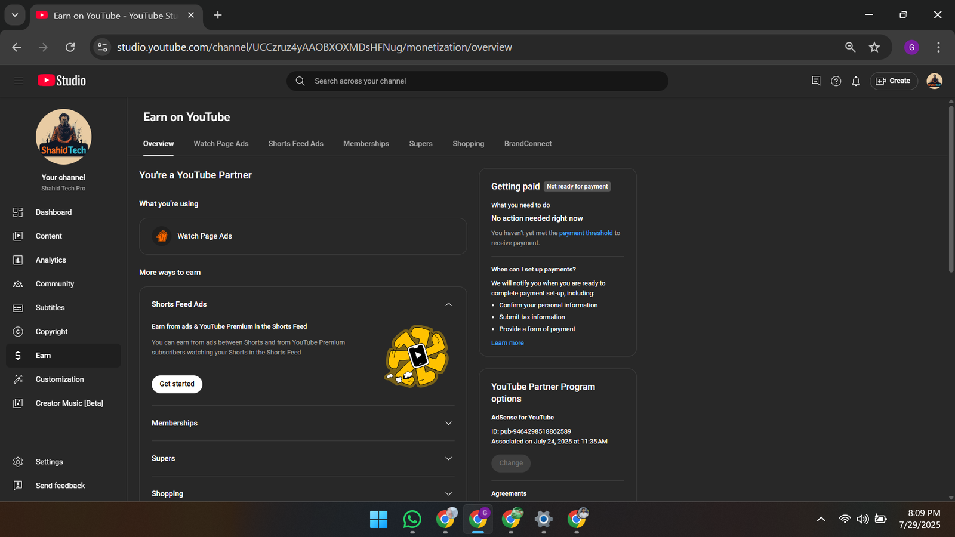The height and width of the screenshot is (537, 955).
Task: Open the payment threshold link
Action: 586,233
